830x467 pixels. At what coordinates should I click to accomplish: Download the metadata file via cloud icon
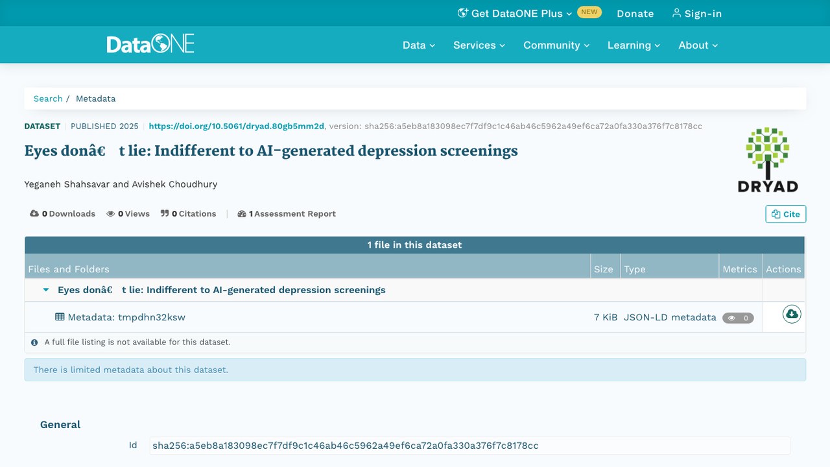(x=792, y=315)
